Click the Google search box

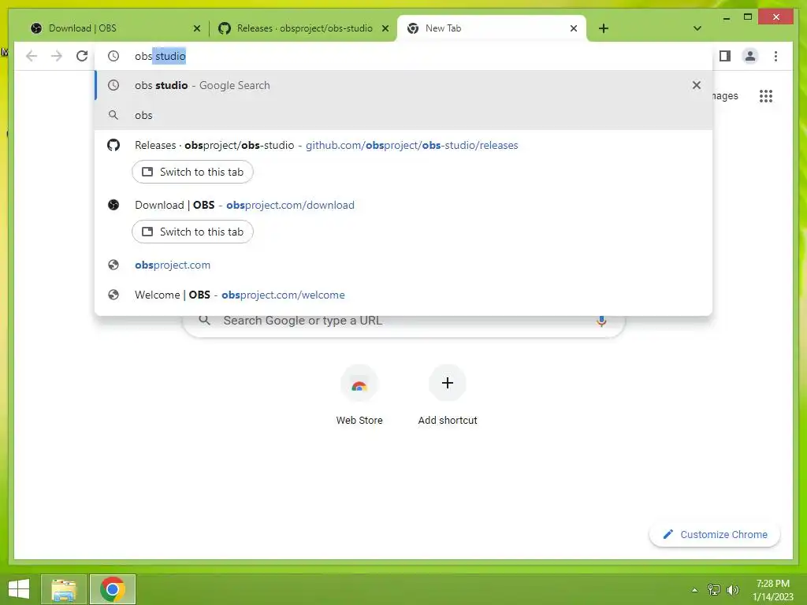click(404, 321)
